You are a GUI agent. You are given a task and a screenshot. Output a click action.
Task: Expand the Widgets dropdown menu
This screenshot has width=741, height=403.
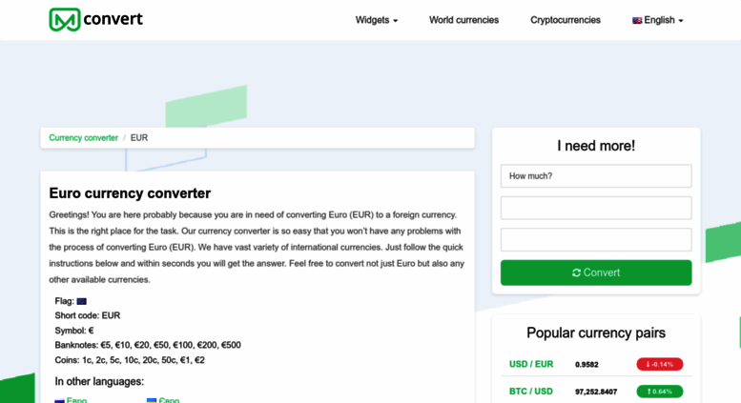tap(376, 20)
